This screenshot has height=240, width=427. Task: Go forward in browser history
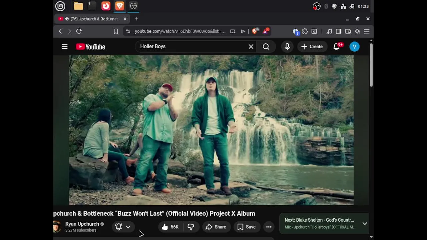pyautogui.click(x=69, y=31)
